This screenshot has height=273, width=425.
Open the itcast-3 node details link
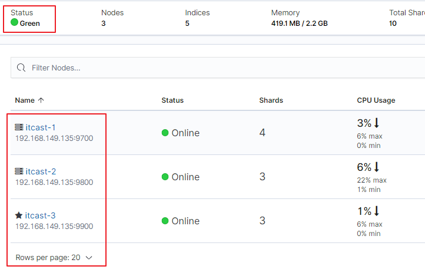point(41,215)
